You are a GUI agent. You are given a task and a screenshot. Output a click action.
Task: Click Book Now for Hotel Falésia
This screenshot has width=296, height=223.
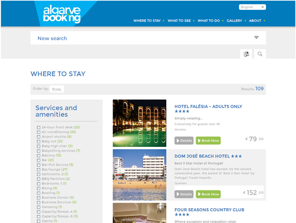pyautogui.click(x=208, y=141)
